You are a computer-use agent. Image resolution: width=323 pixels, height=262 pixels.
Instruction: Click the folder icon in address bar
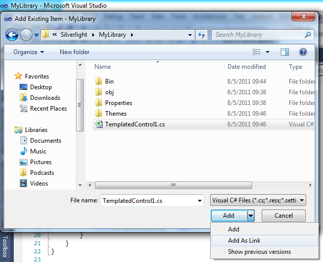[x=45, y=35]
